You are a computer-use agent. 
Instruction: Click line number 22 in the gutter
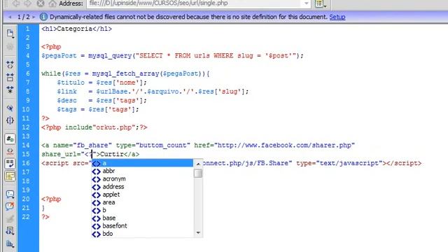(x=26, y=217)
